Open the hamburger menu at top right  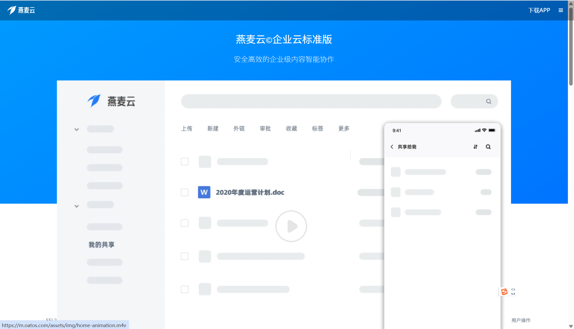coord(561,10)
